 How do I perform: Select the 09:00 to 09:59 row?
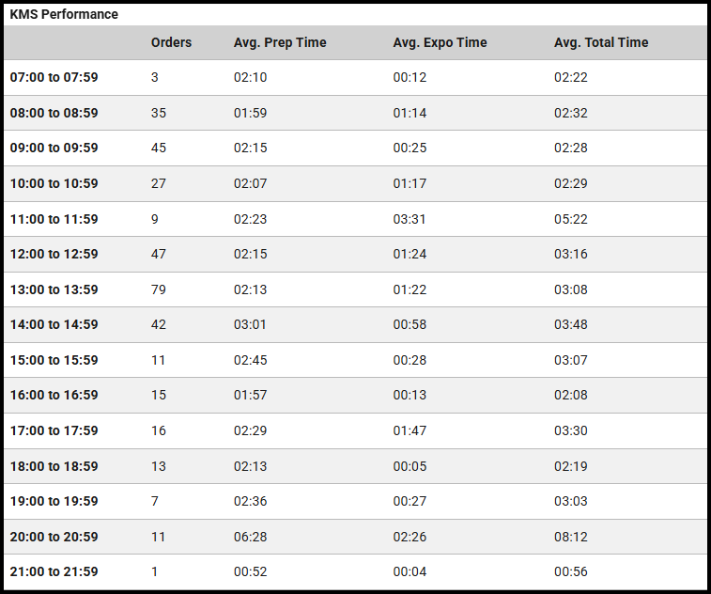(x=54, y=148)
